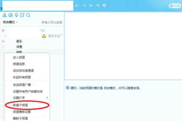Click the user profile icon in sidebar toolbar

coord(5,15)
